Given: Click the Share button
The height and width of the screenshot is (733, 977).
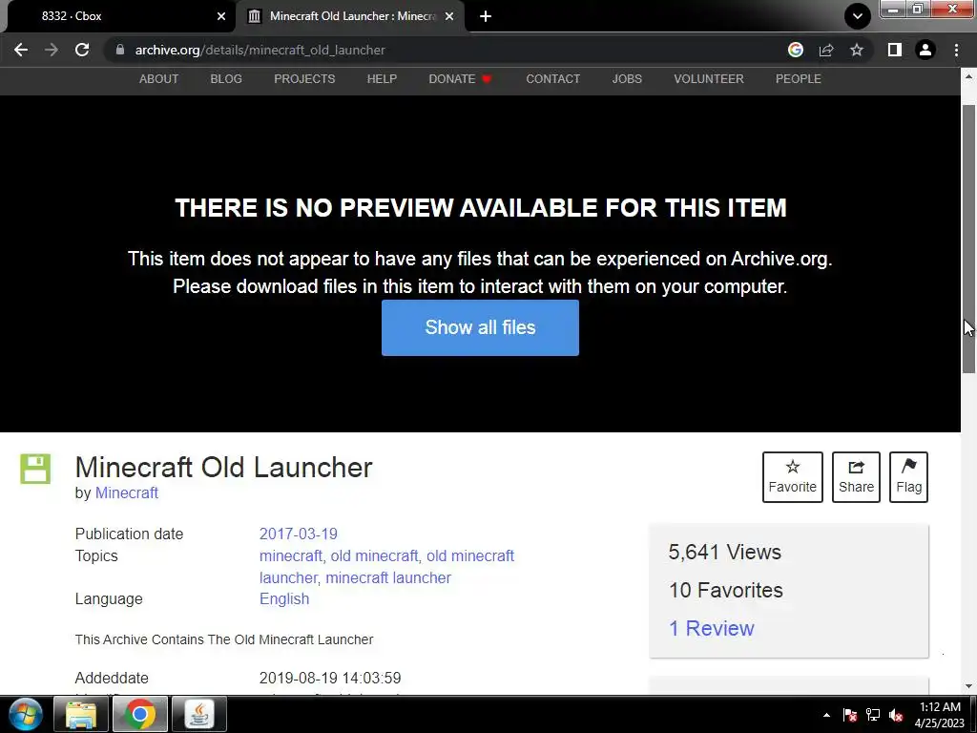Looking at the screenshot, I should pyautogui.click(x=856, y=477).
